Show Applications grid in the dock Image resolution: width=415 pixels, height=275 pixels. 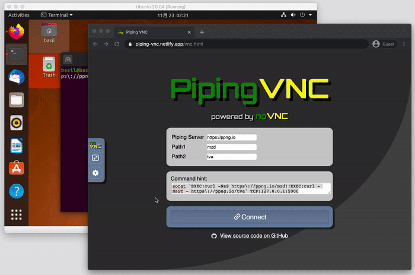click(x=17, y=215)
